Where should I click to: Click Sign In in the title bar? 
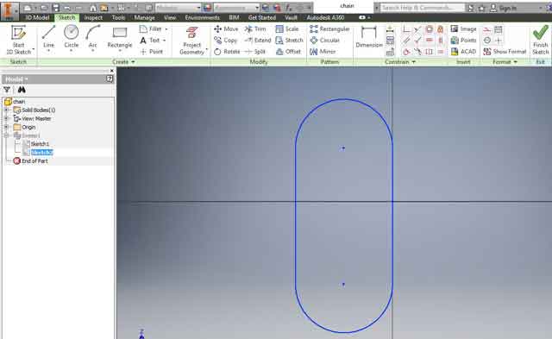tap(504, 8)
